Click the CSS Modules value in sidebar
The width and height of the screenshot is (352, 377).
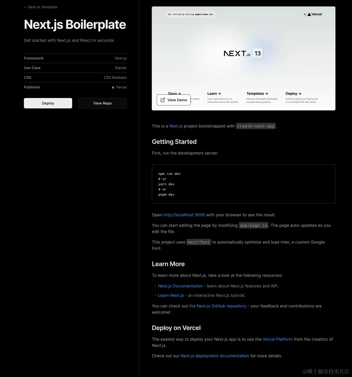click(x=115, y=77)
